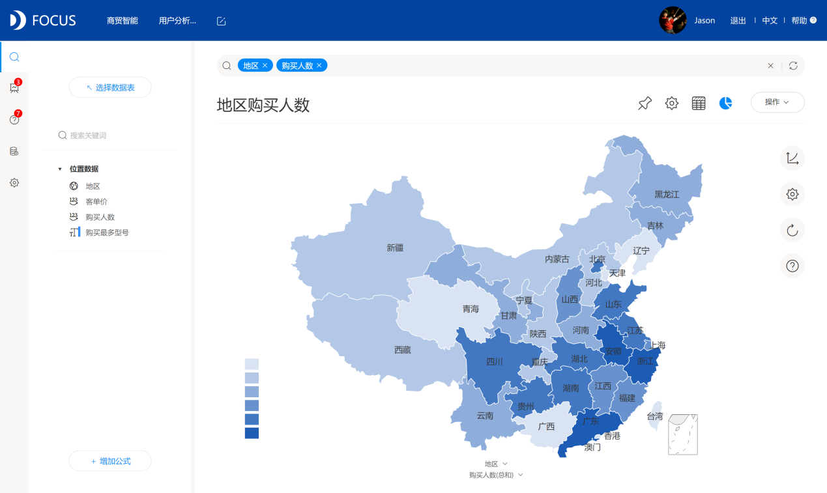Select 西藏 region on the map
Image resolution: width=827 pixels, height=493 pixels.
(403, 350)
